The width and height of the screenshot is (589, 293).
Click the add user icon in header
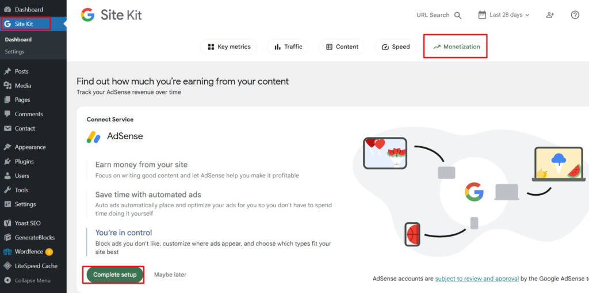550,15
